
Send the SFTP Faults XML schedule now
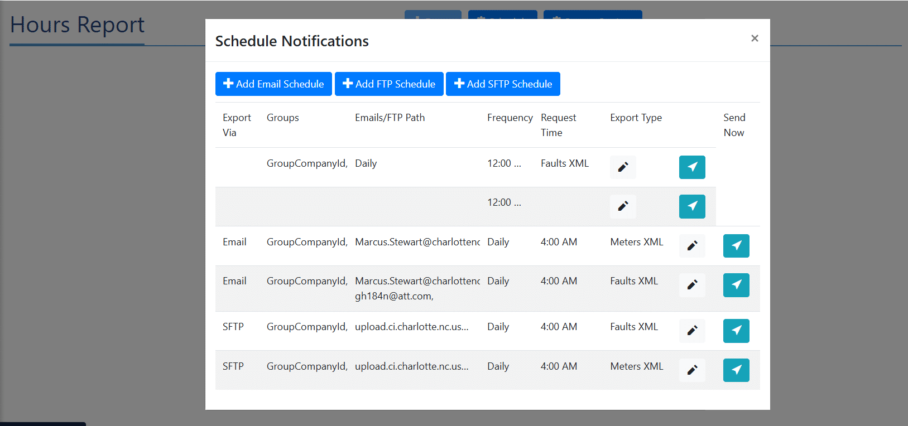(736, 331)
